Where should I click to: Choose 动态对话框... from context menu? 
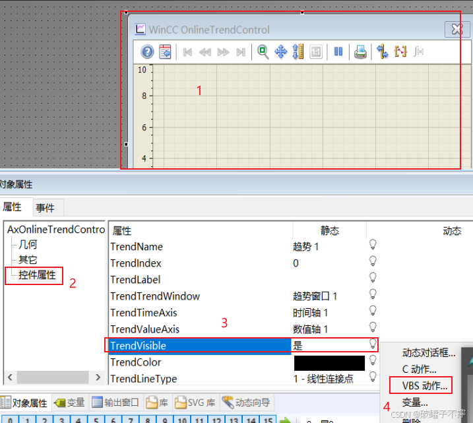click(x=429, y=352)
